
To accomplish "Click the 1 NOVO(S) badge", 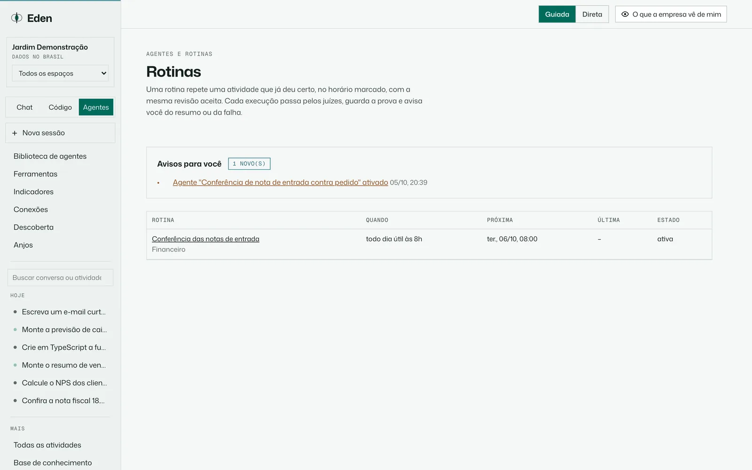I will (x=249, y=164).
